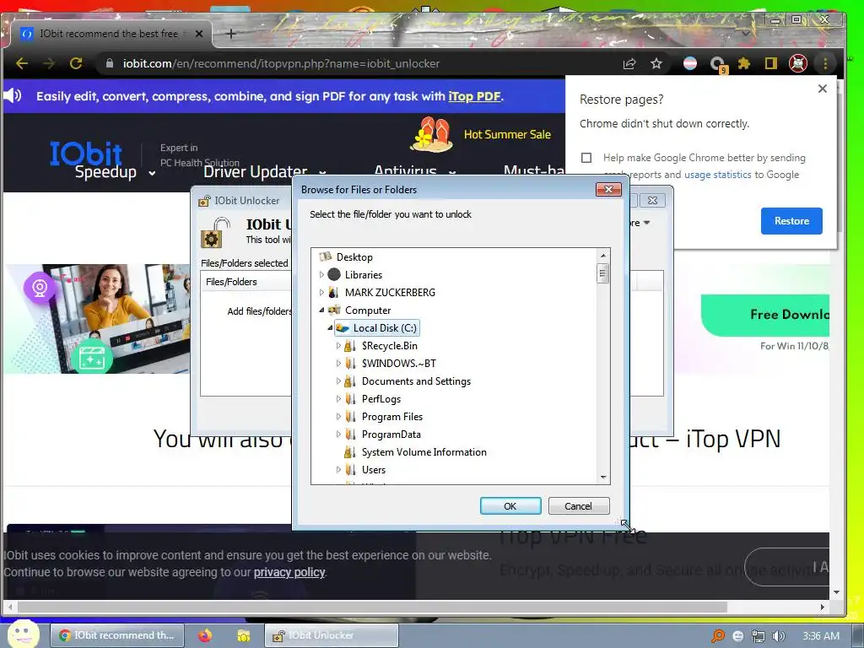
Task: Click the volume icon in system tray
Action: point(778,636)
